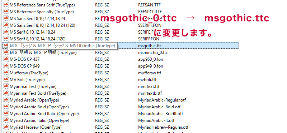The height and width of the screenshot is (133, 287).
Task: Click the data value 'mmrtextb.ttf'
Action: 150,93
